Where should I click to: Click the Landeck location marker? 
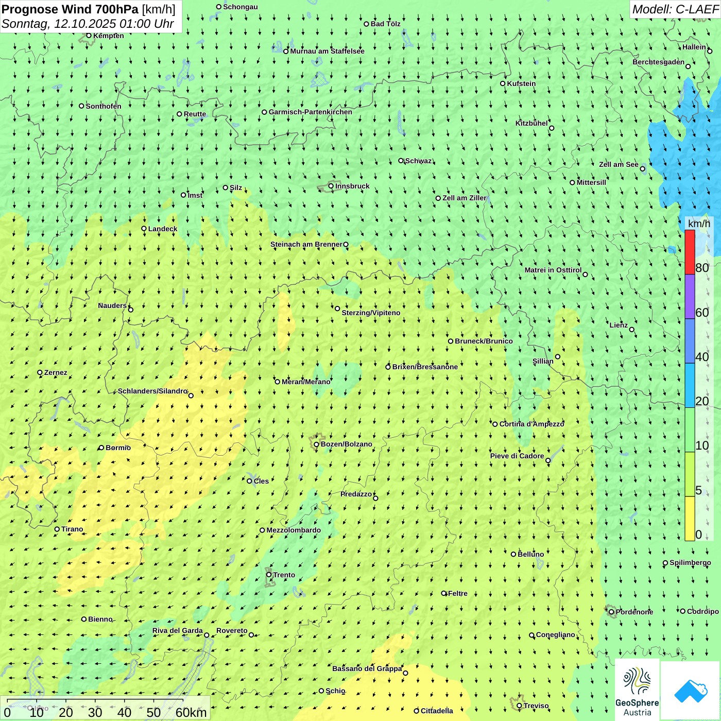pyautogui.click(x=144, y=229)
